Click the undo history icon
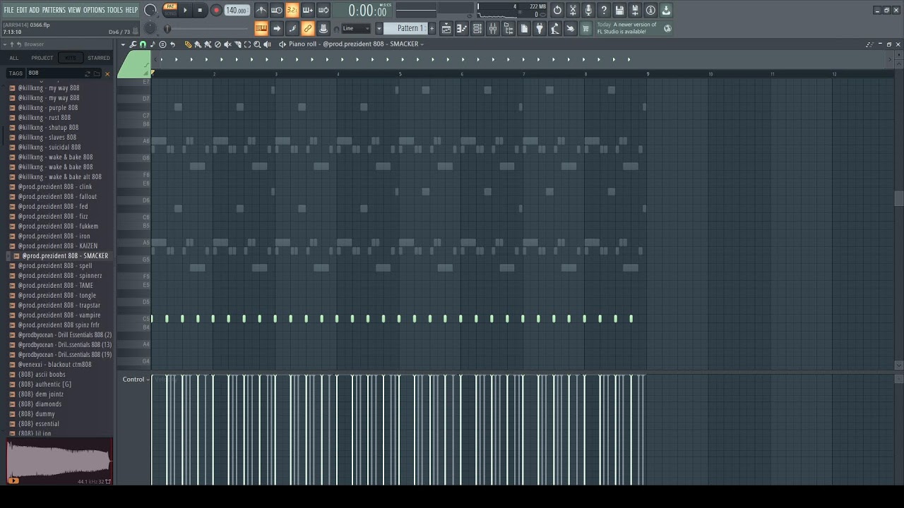The image size is (904, 508). pyautogui.click(x=557, y=10)
